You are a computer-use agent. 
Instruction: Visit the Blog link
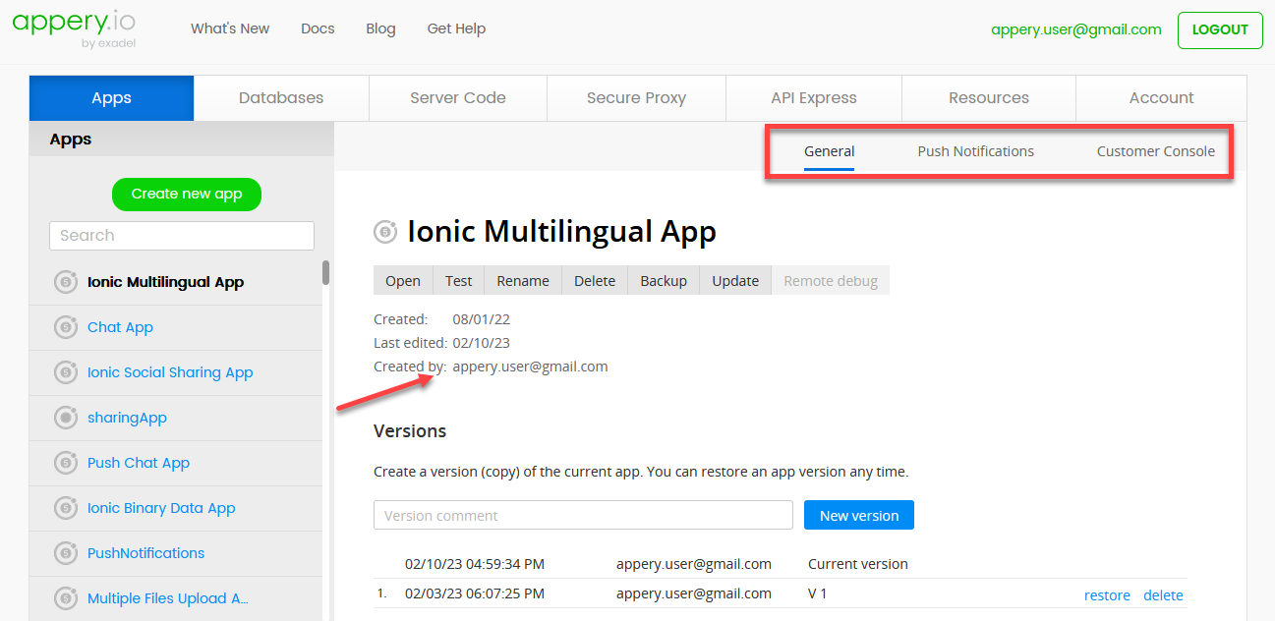point(380,28)
